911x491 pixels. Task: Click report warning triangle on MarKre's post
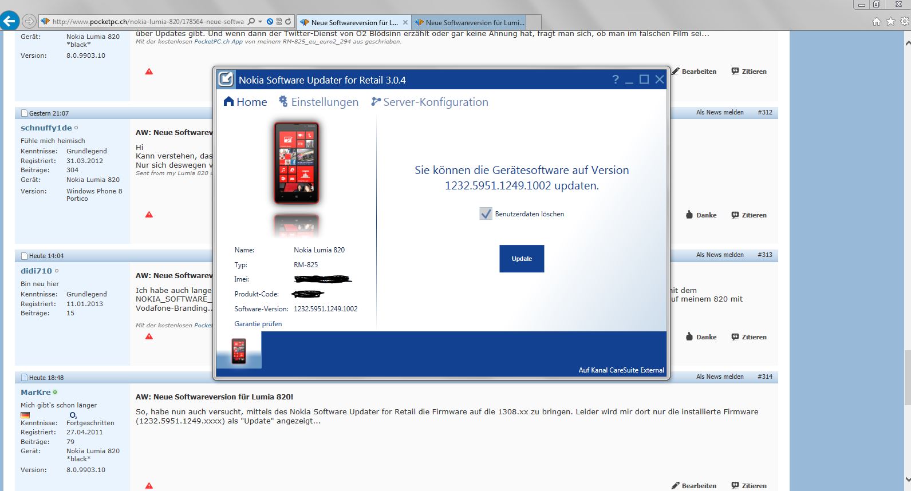pos(149,486)
